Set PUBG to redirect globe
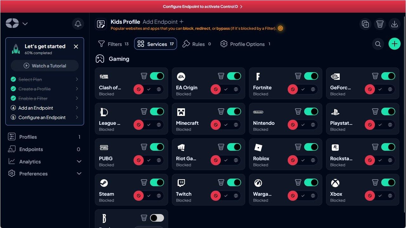Viewport: 406px width, 228px height. click(159, 160)
